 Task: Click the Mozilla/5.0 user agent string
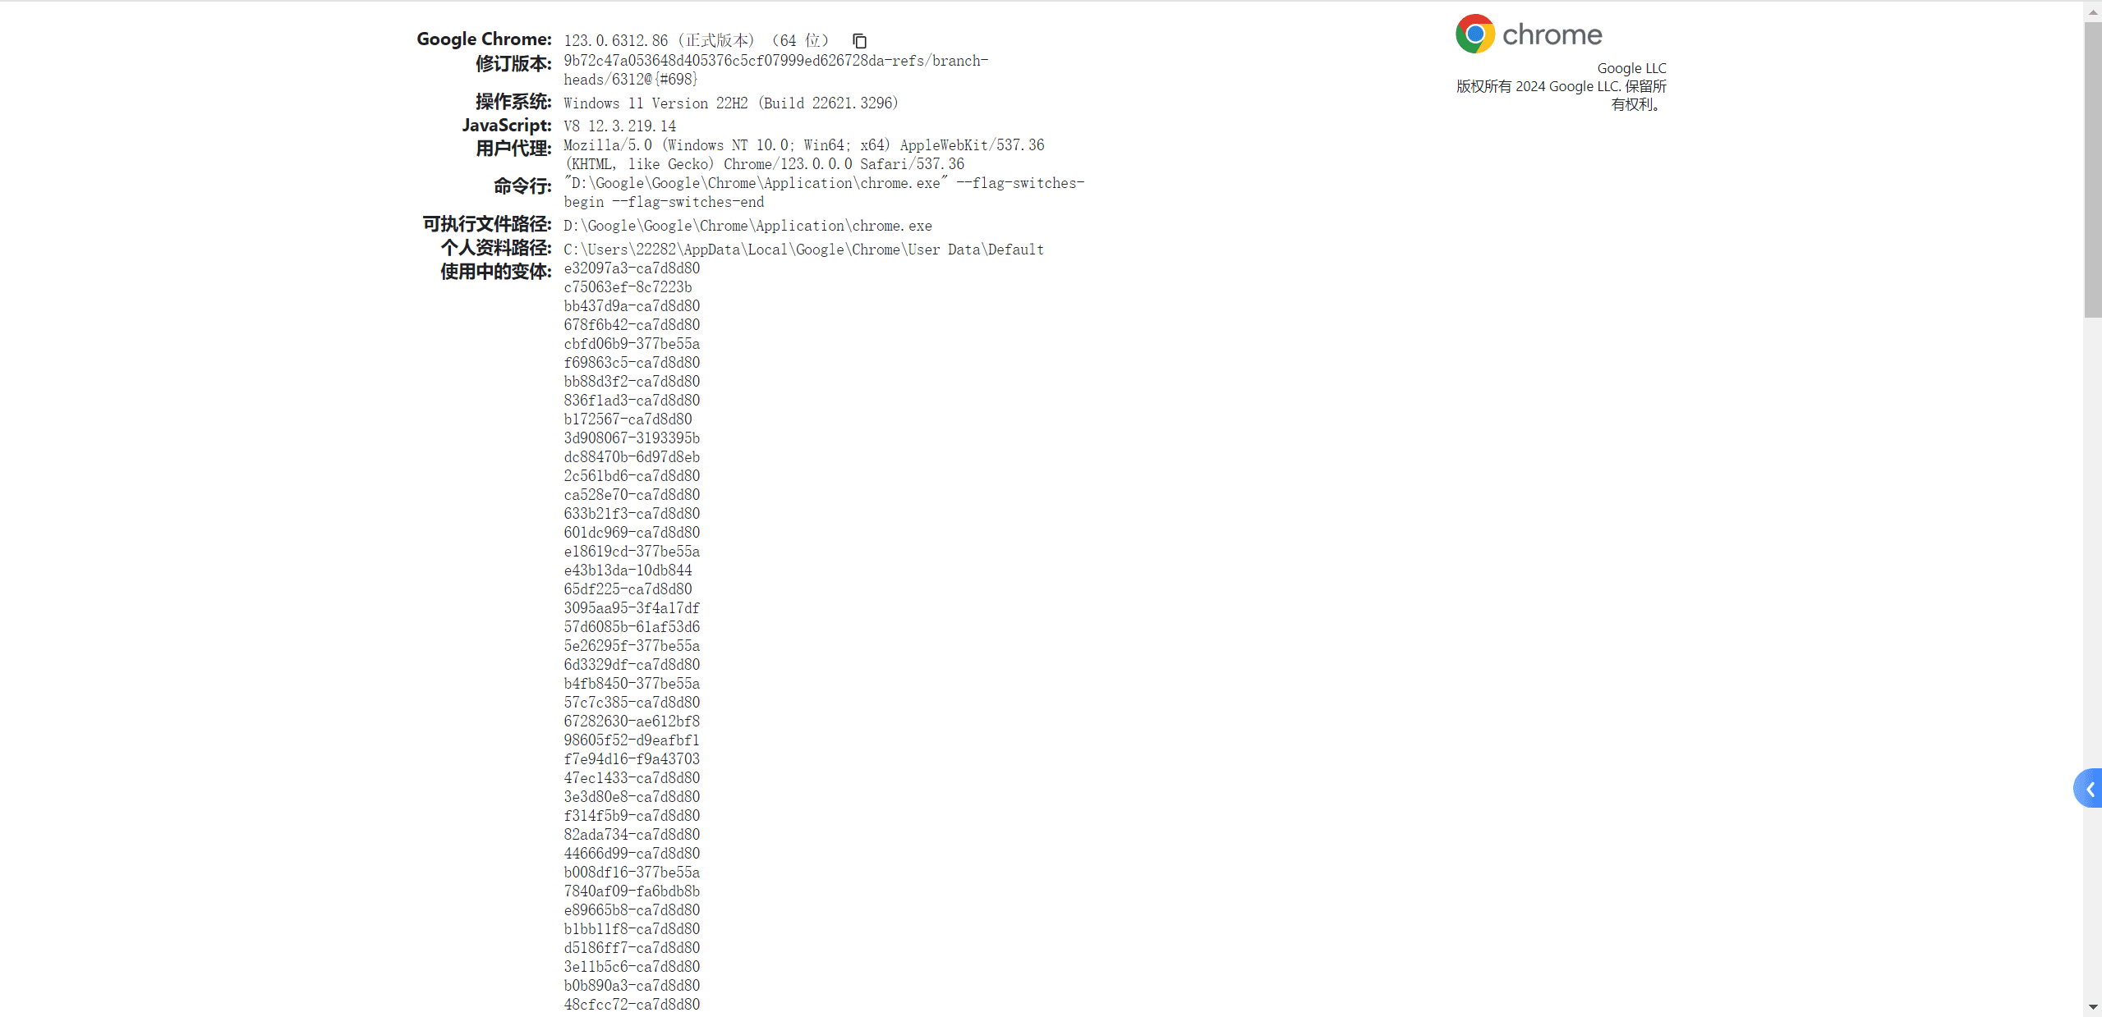coord(804,154)
